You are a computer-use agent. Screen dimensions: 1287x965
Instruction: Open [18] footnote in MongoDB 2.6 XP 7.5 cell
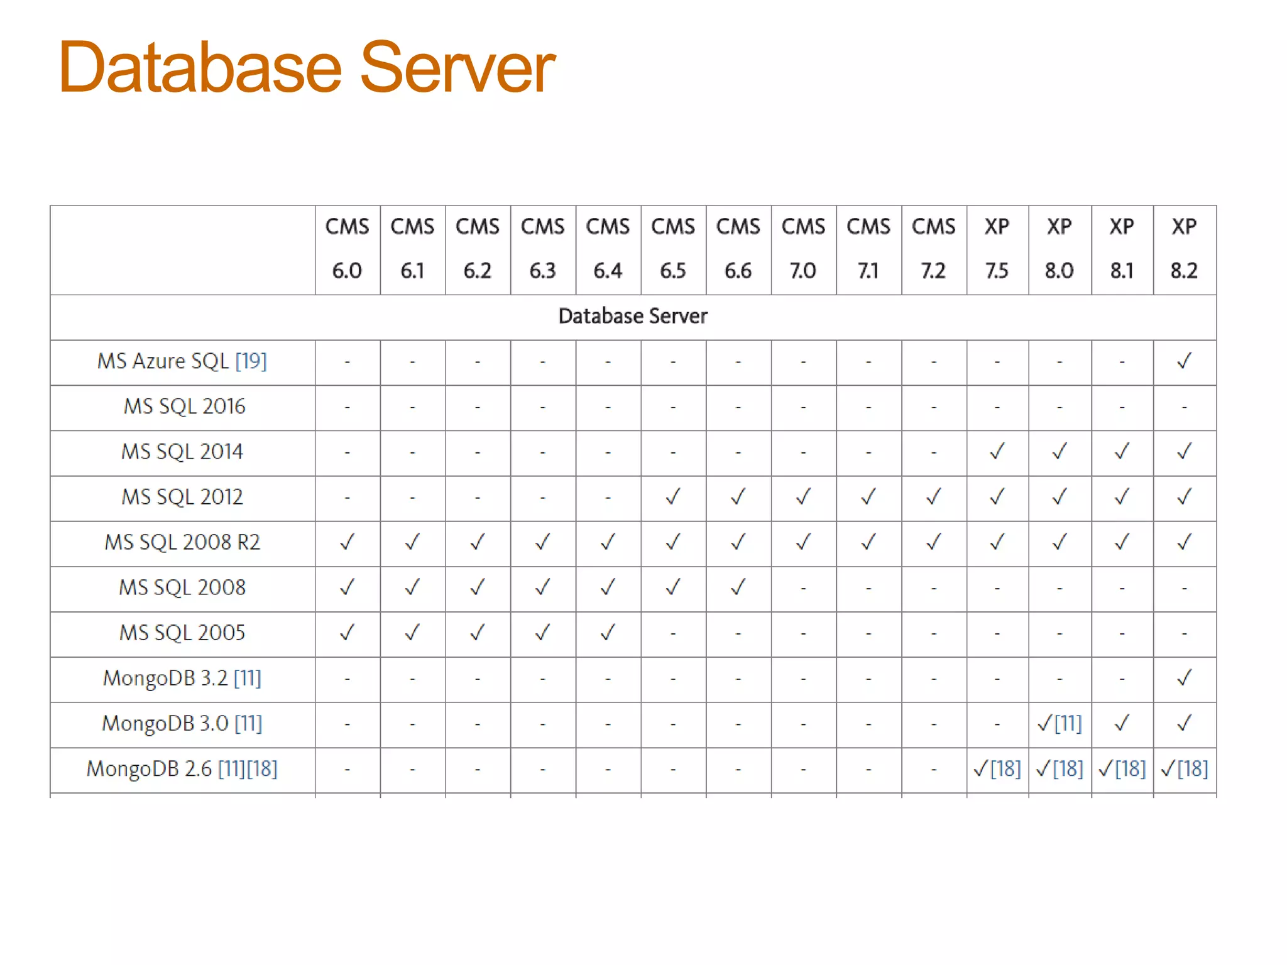point(1006,769)
